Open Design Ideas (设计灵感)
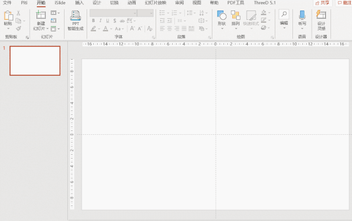 click(x=321, y=16)
